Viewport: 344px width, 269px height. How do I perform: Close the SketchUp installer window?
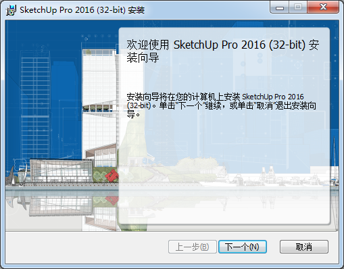coord(323,7)
